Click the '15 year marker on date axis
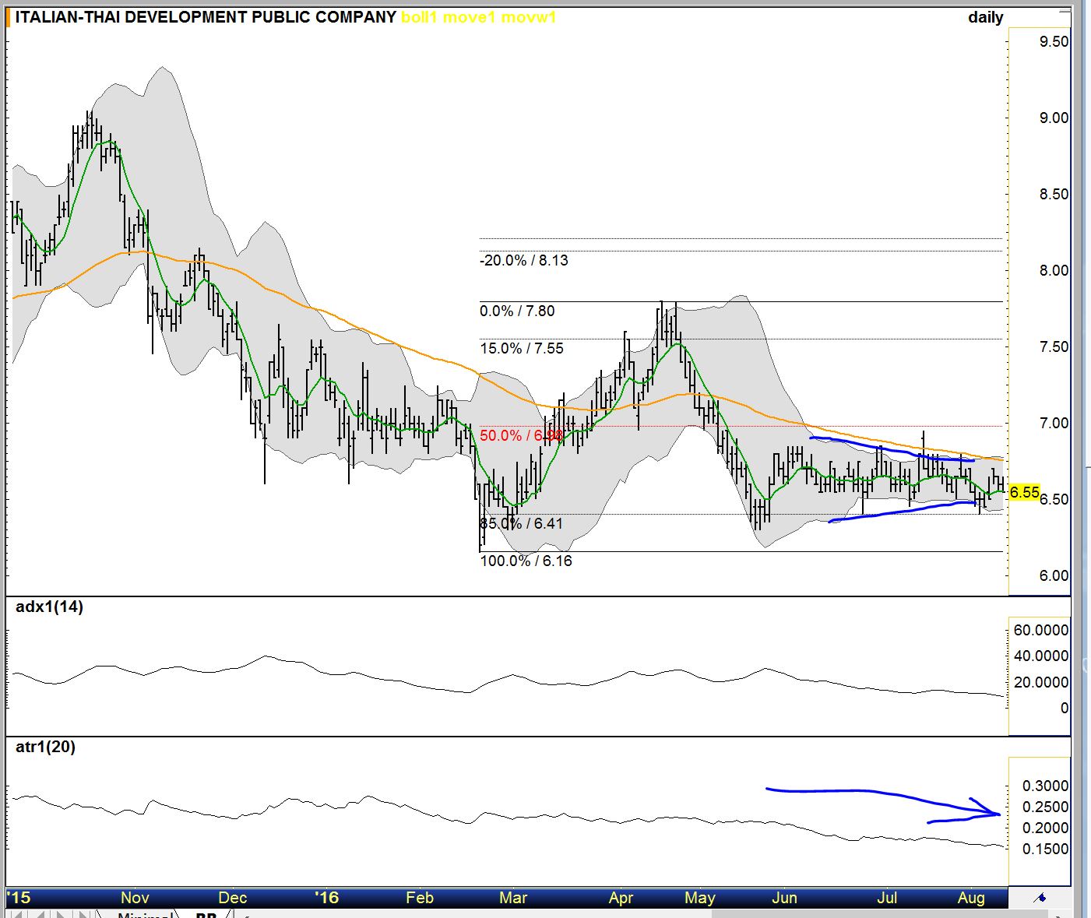1091x918 pixels. tap(19, 898)
